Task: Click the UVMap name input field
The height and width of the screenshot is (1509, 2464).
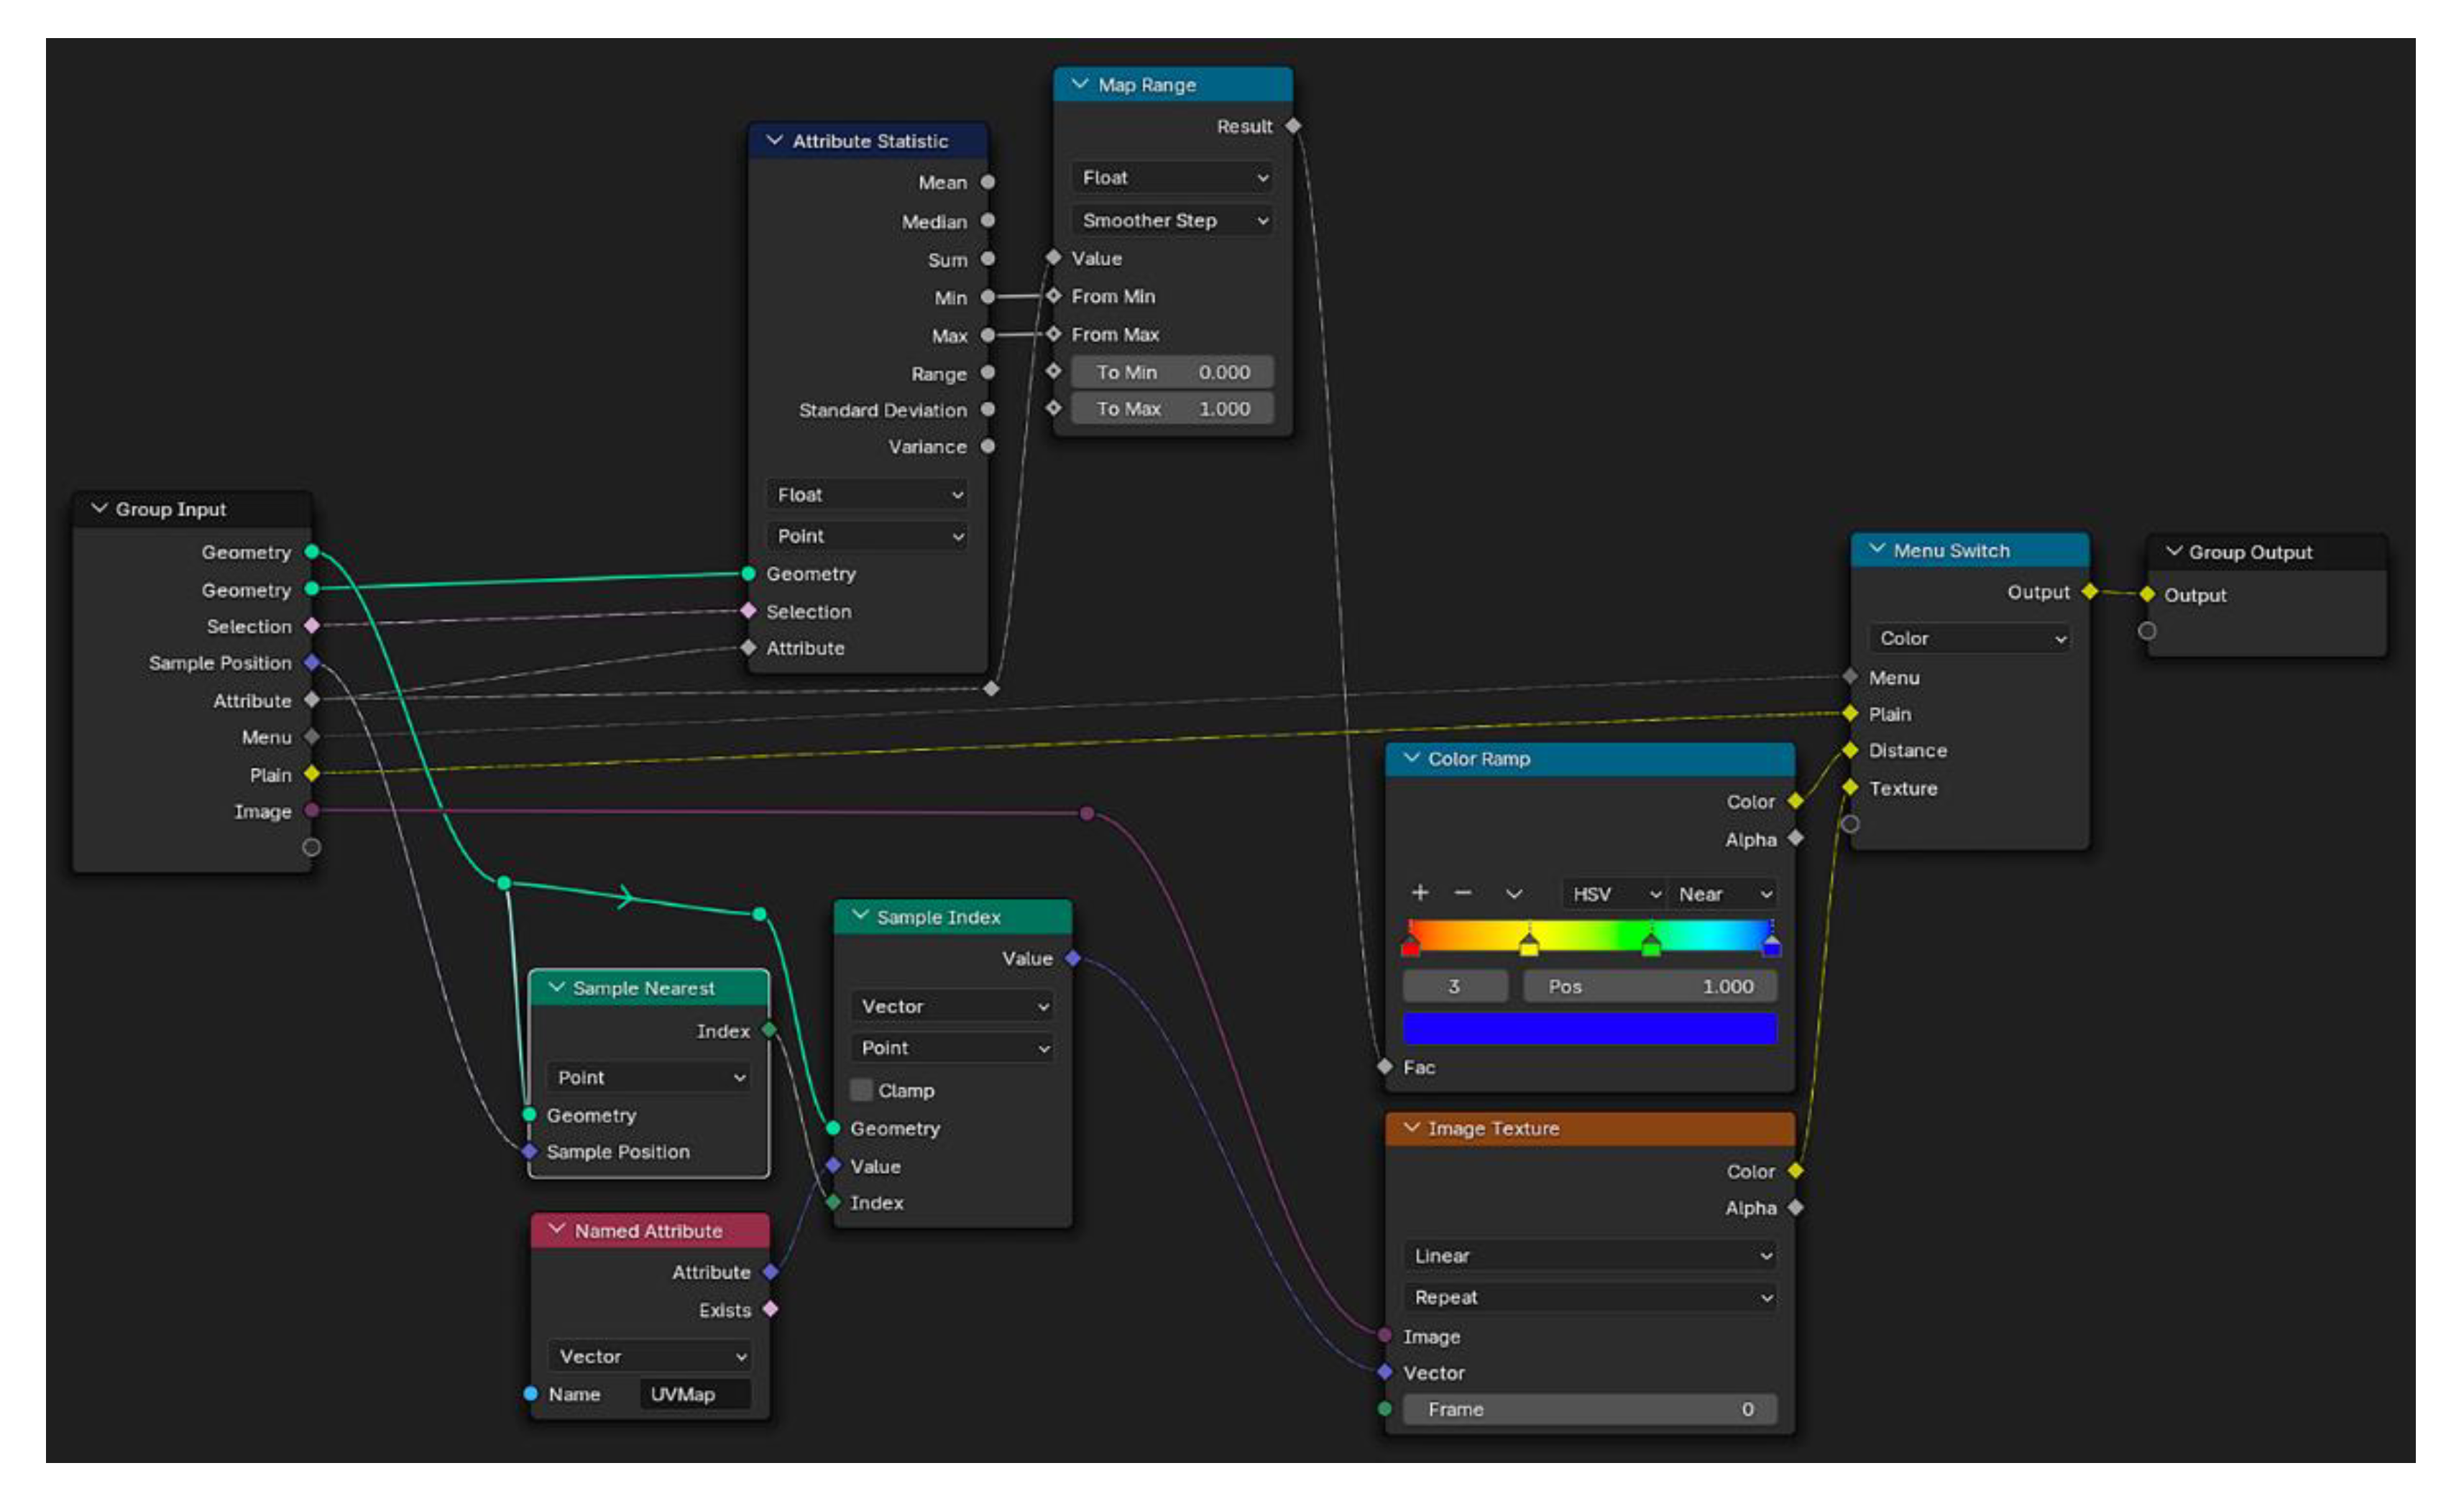Action: (695, 1394)
